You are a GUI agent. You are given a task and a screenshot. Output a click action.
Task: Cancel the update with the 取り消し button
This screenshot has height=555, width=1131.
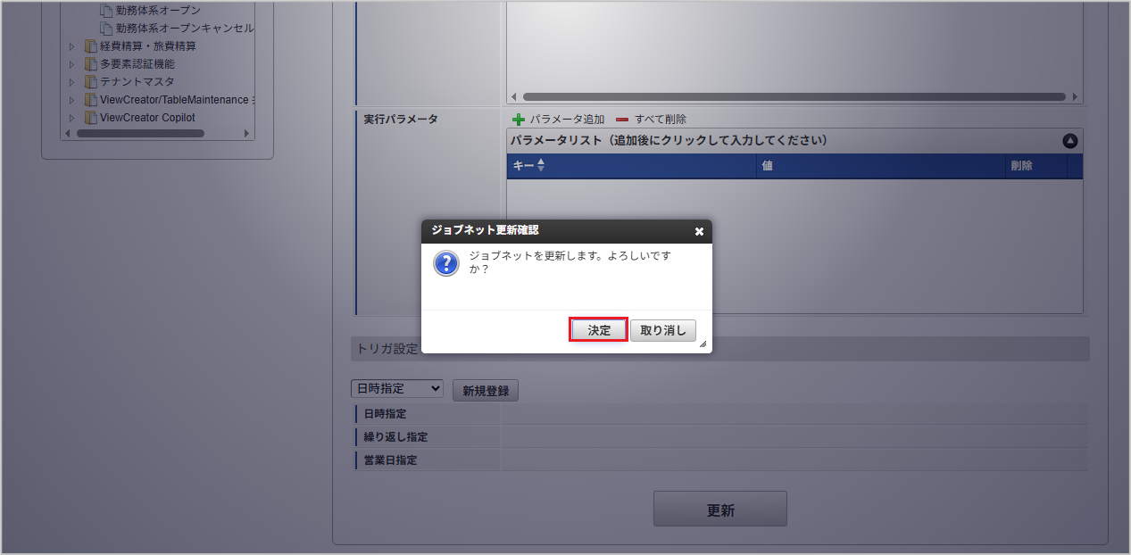click(x=663, y=330)
